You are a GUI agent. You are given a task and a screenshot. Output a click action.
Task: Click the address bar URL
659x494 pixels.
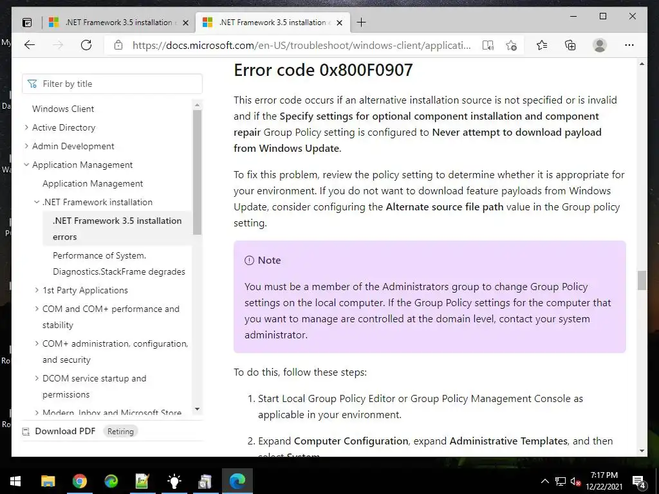301,46
